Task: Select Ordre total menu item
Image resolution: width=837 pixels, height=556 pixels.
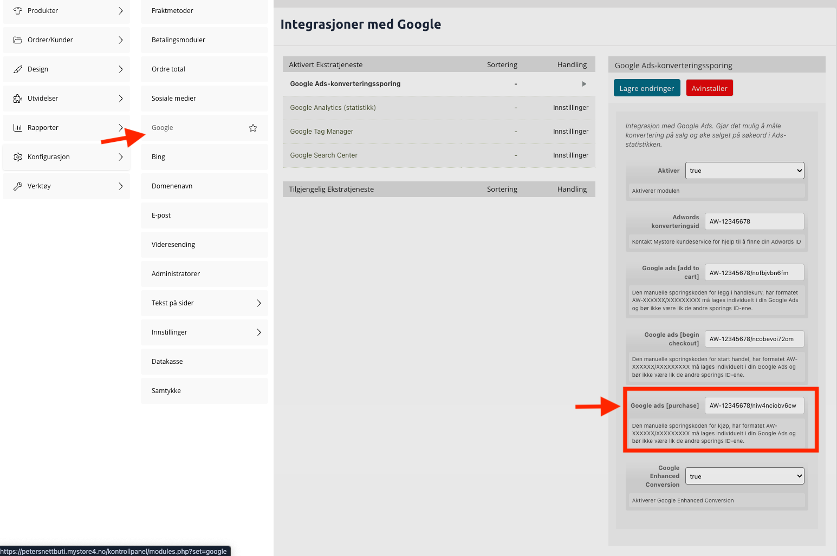Action: click(x=204, y=69)
